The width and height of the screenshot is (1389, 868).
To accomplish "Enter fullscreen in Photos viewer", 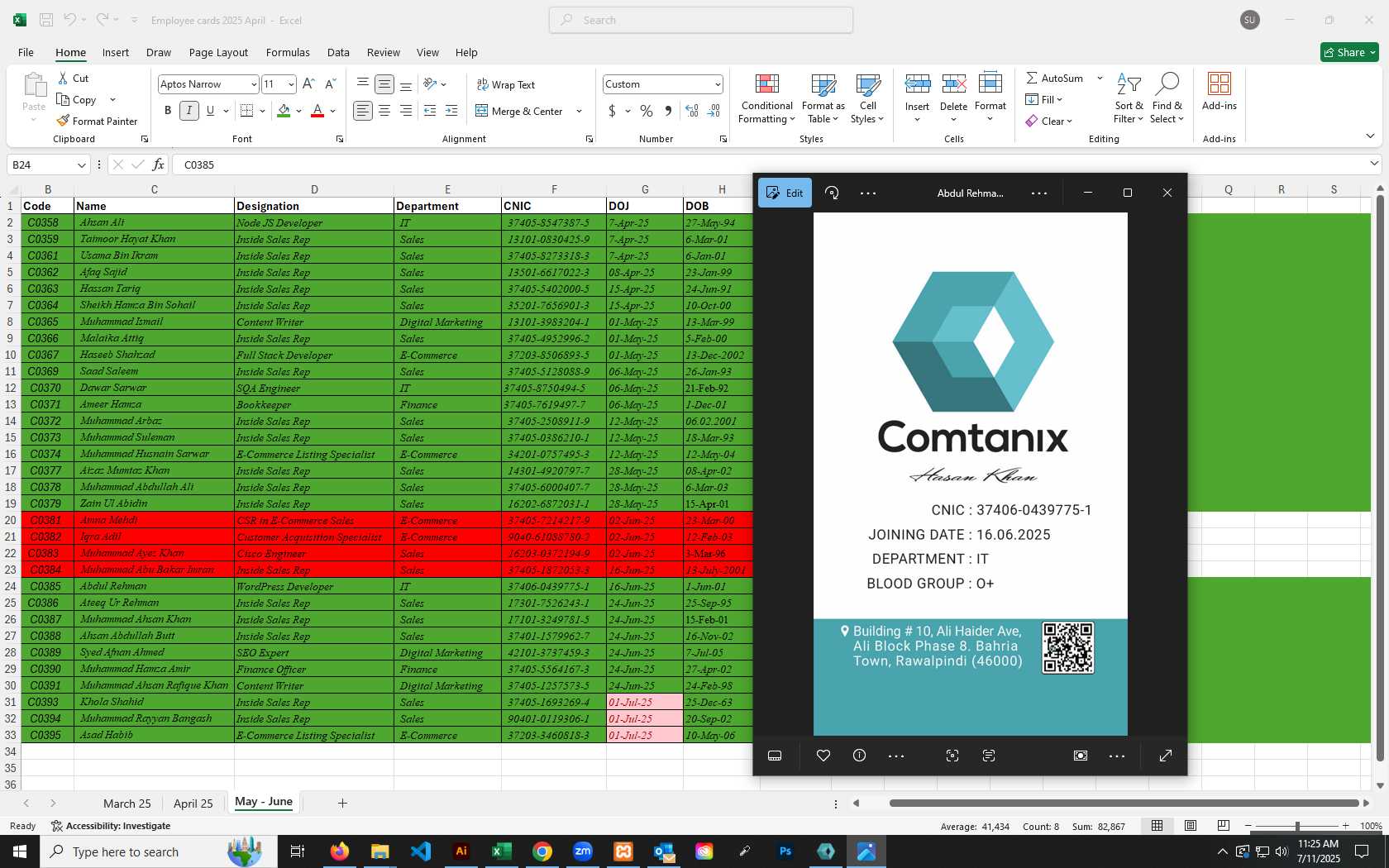I will point(1166,756).
